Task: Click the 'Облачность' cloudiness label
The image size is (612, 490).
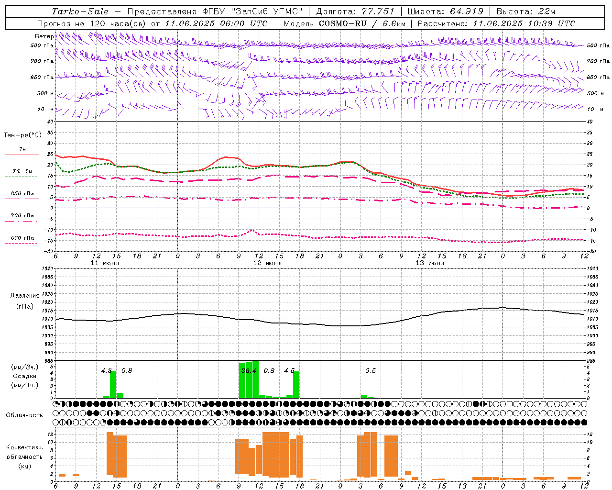Action: coord(24,415)
